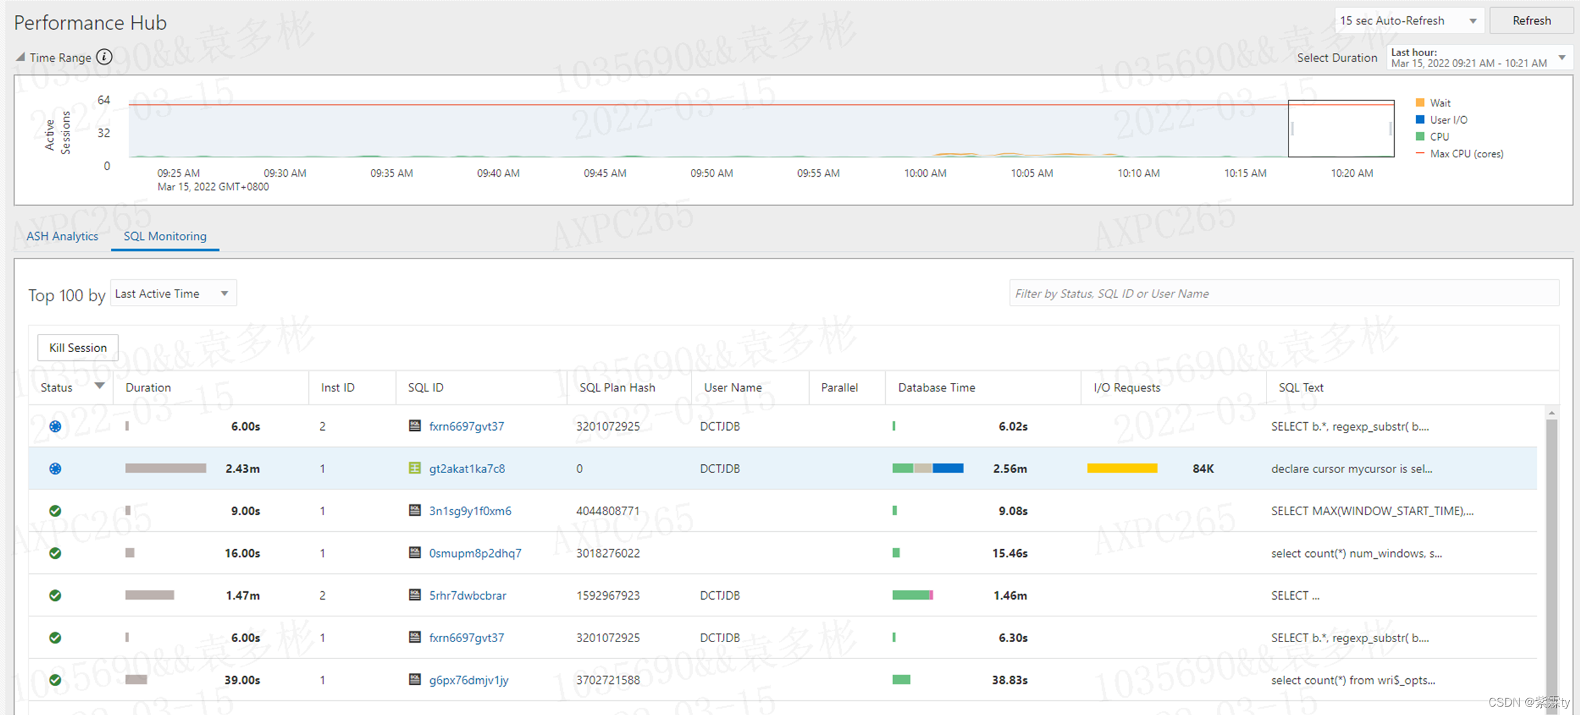1580x715 pixels.
Task: Click the 1.46m database time value
Action: [1010, 595]
